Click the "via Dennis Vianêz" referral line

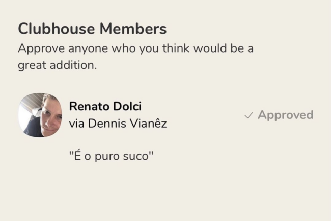[x=118, y=123]
